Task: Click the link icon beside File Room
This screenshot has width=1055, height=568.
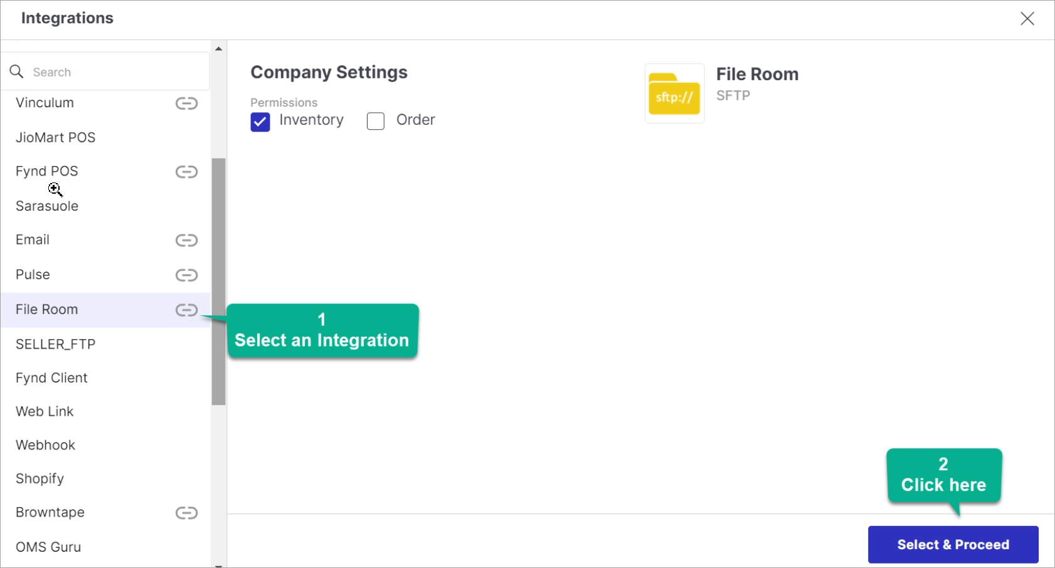Action: [186, 310]
